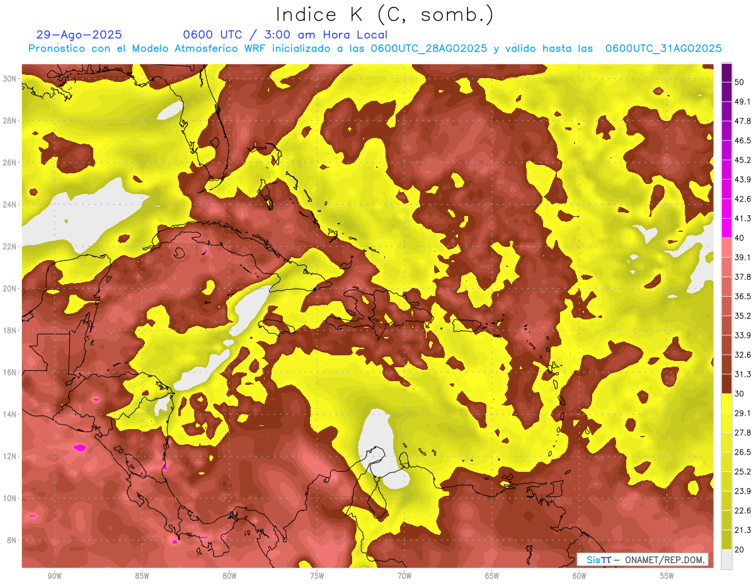Click the colorbar value 47.8
The image size is (756, 584).
[x=743, y=121]
